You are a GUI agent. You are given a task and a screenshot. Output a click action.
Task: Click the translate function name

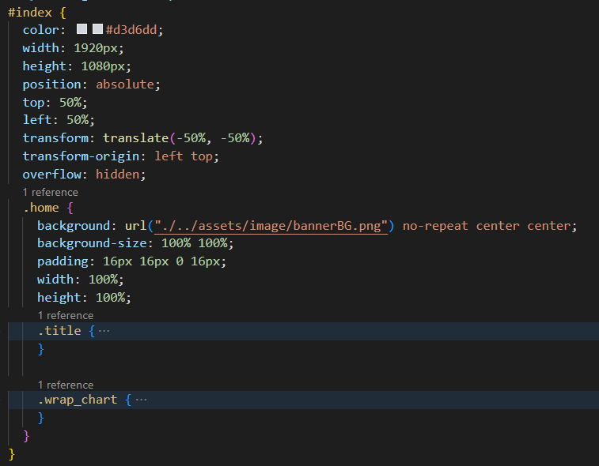click(x=135, y=138)
